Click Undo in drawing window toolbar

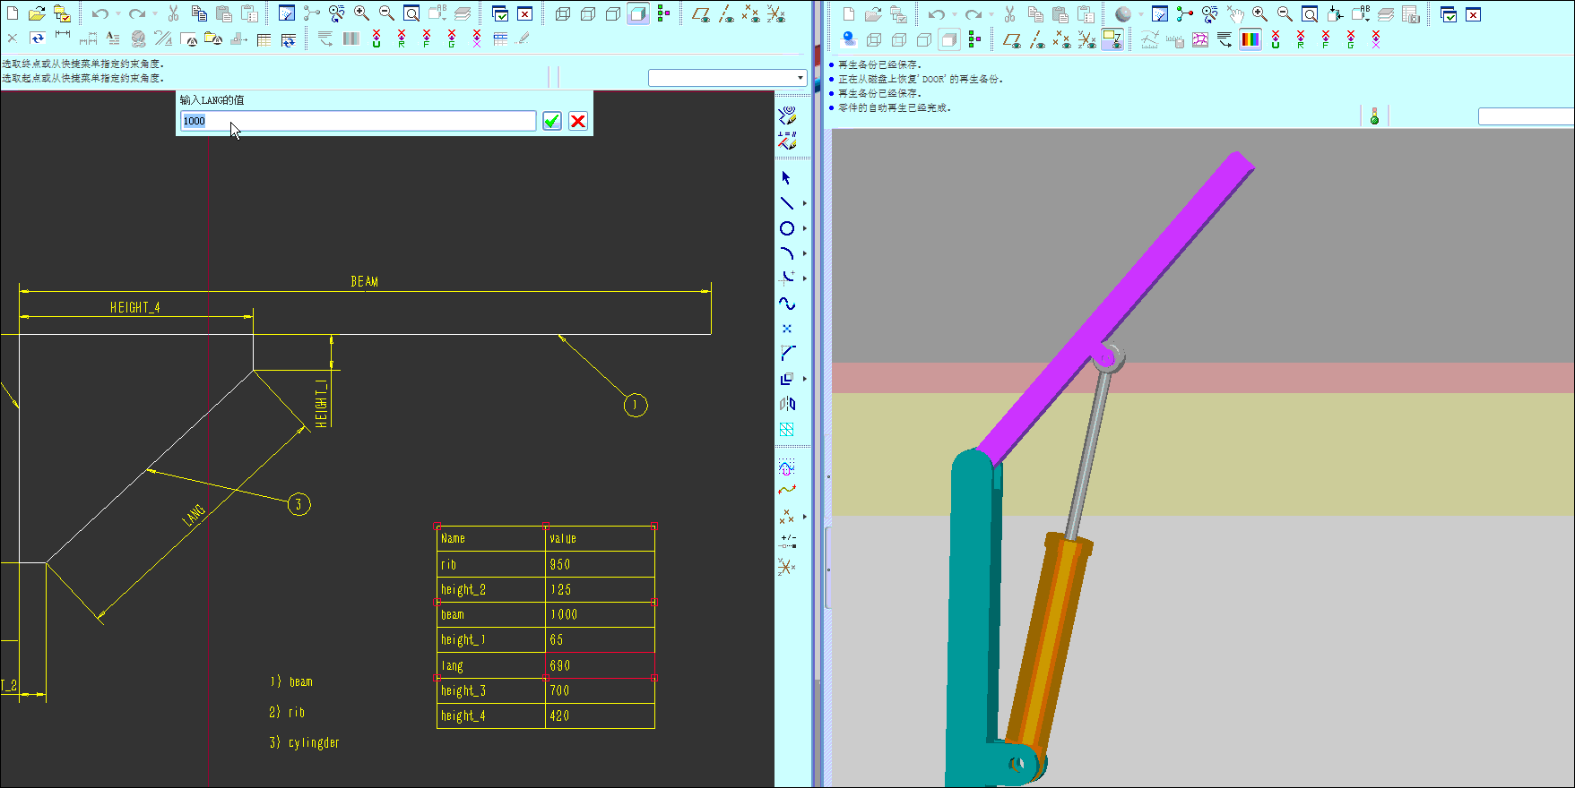pyautogui.click(x=100, y=13)
